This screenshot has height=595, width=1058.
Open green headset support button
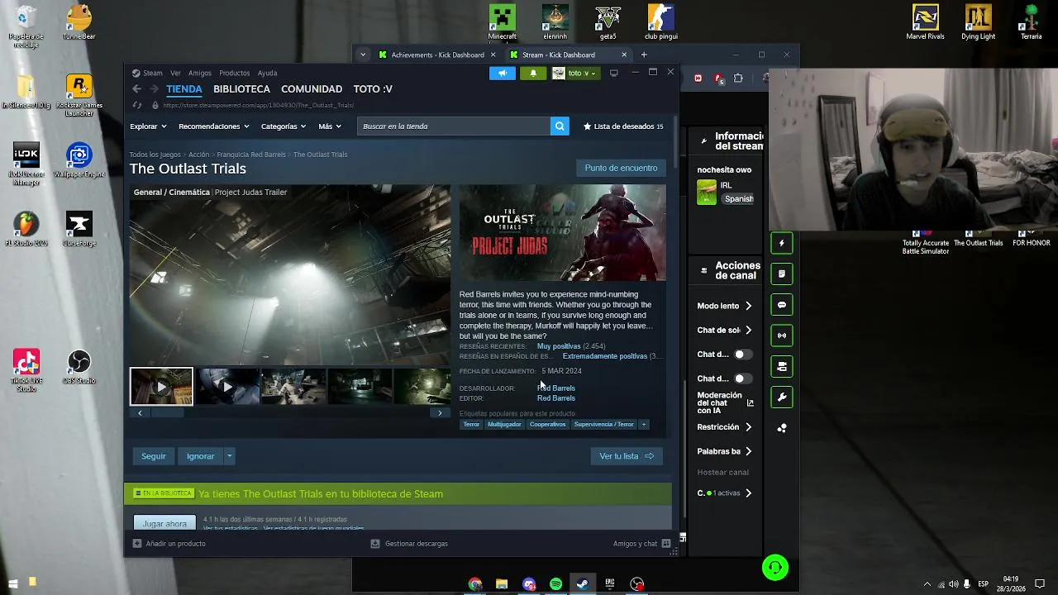click(x=775, y=567)
